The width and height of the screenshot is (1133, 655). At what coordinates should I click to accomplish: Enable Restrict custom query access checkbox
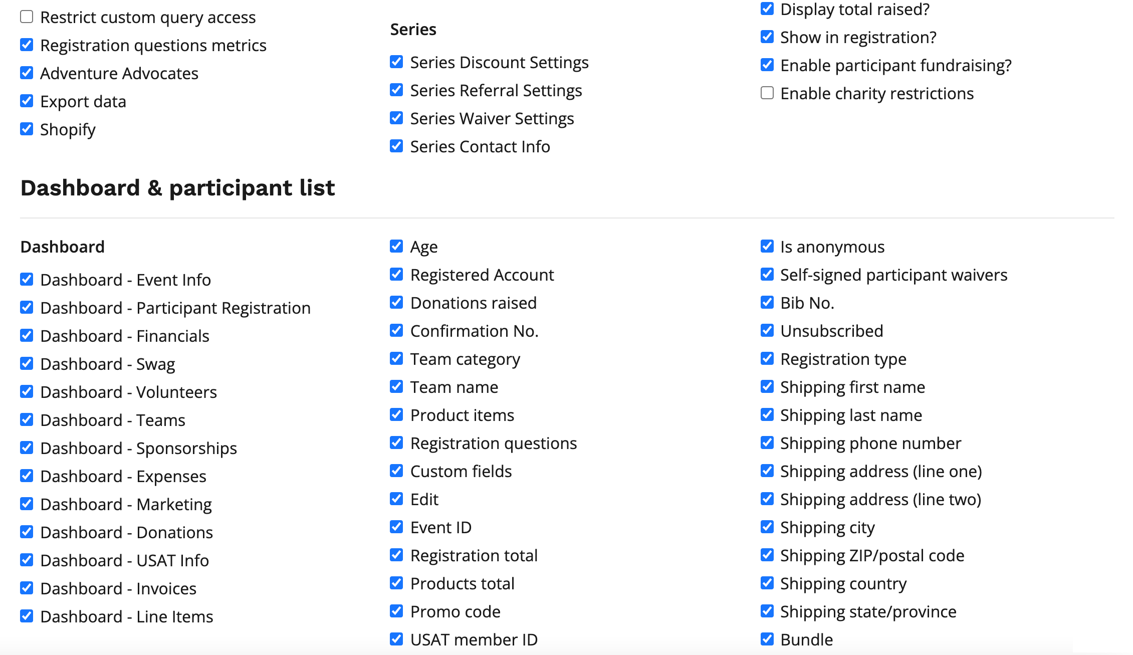(x=27, y=17)
